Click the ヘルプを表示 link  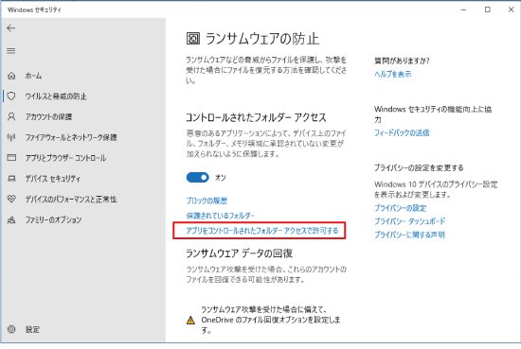click(393, 74)
